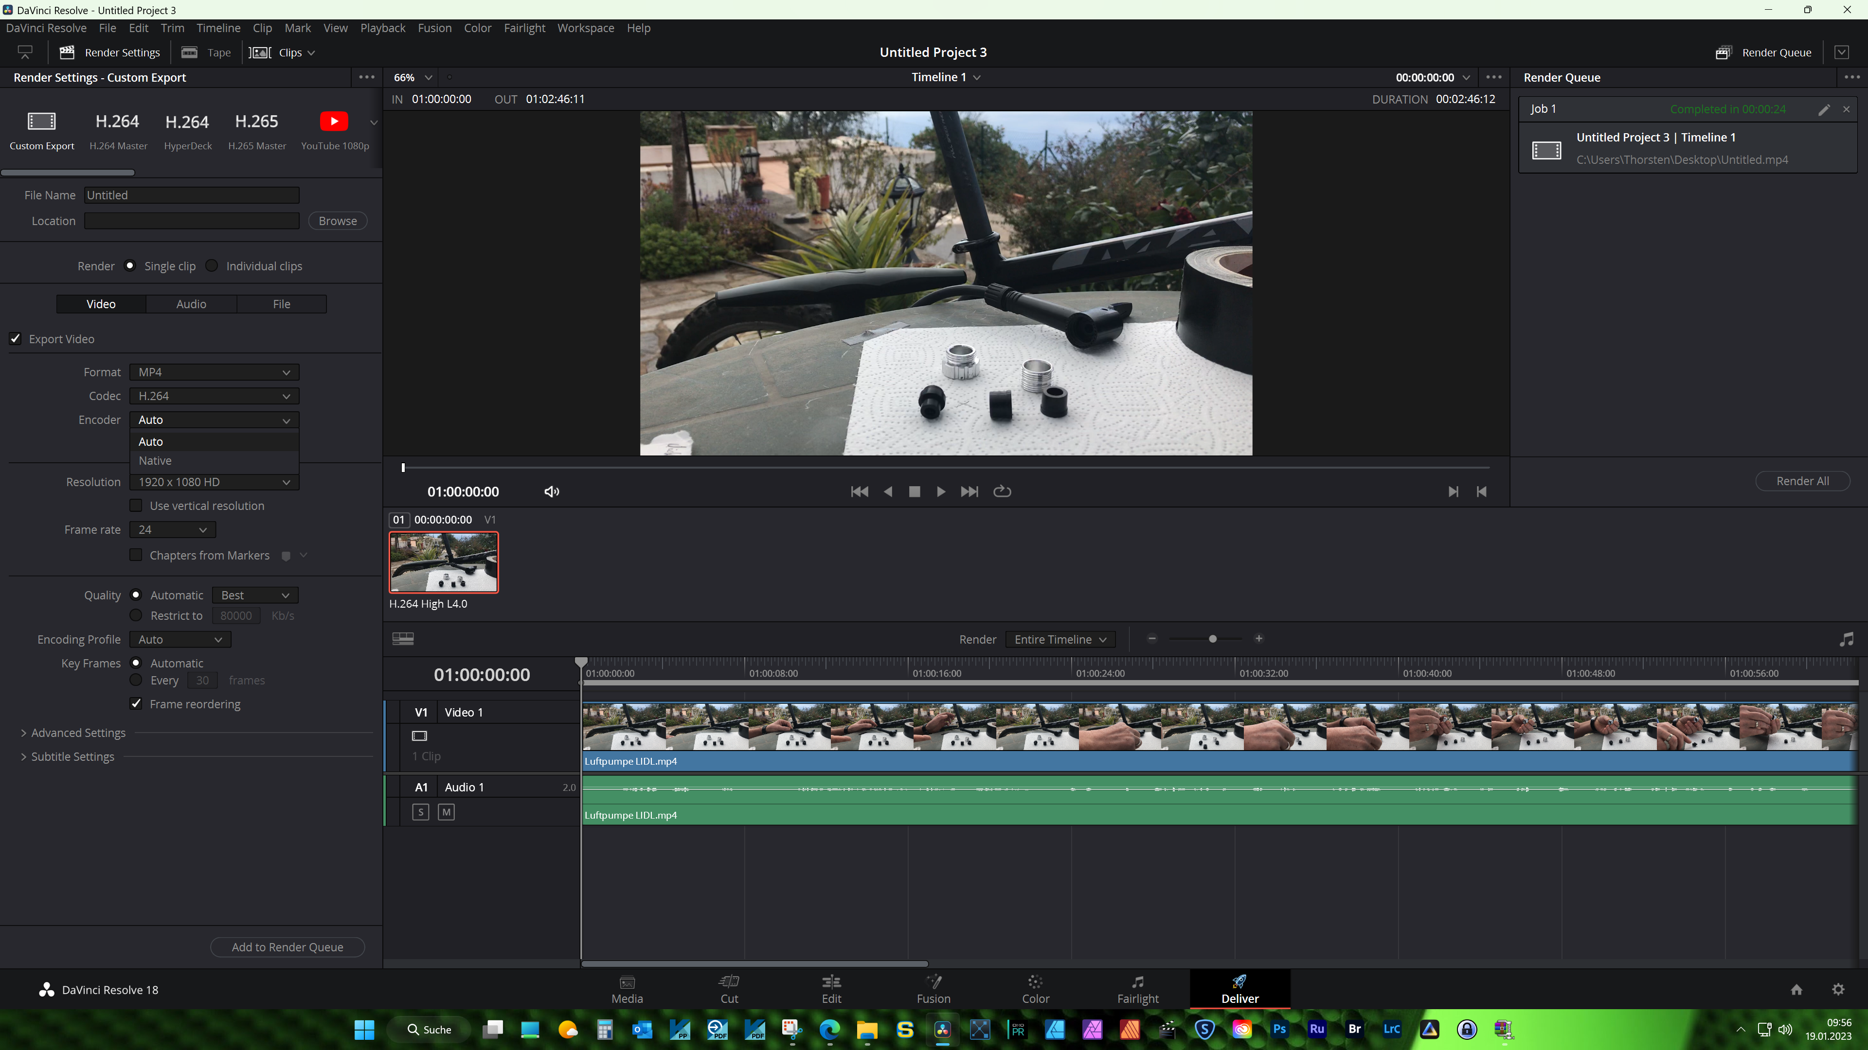The image size is (1868, 1050).
Task: Go to project manager home icon
Action: coord(1796,989)
